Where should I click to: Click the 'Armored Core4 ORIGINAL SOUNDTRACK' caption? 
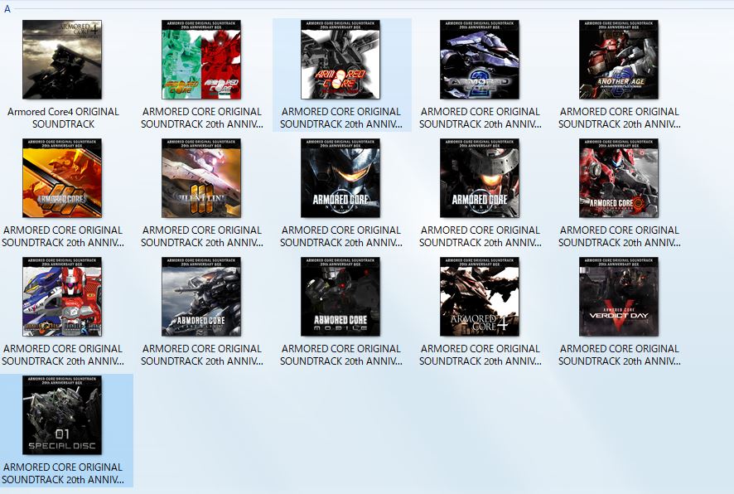point(63,118)
